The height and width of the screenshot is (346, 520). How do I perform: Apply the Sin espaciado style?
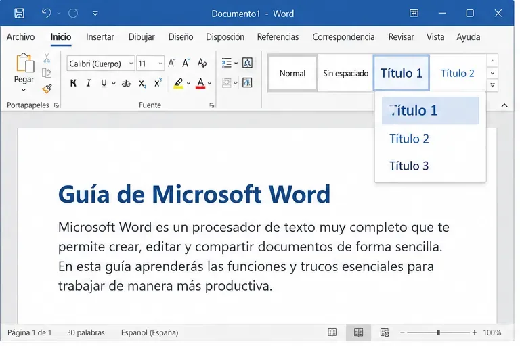click(345, 73)
